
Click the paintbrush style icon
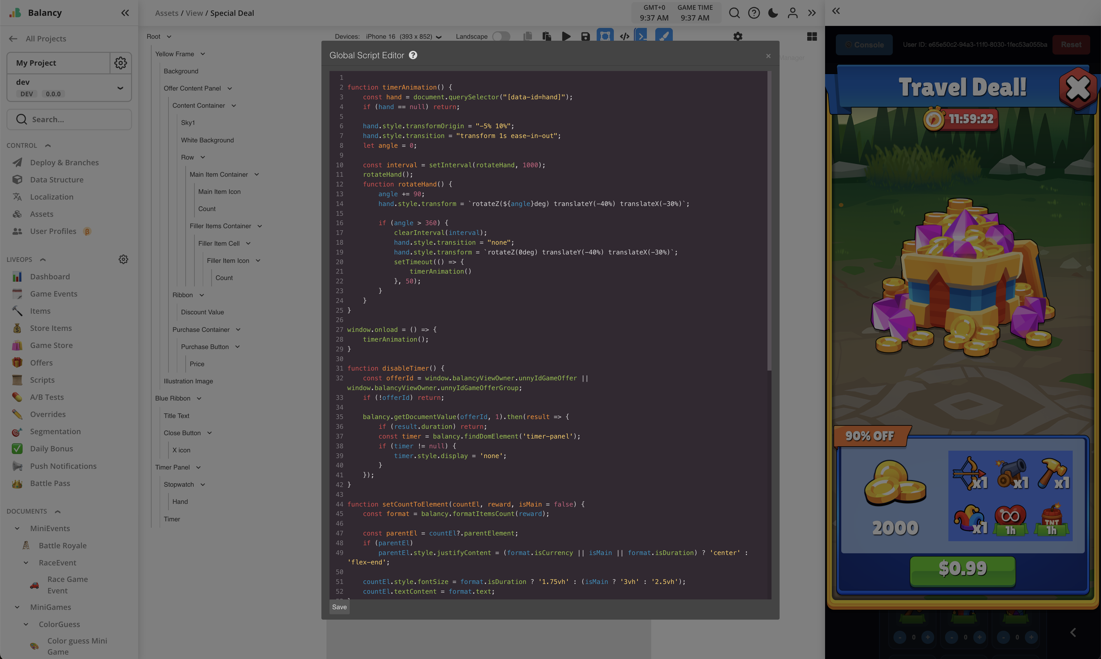(x=664, y=36)
